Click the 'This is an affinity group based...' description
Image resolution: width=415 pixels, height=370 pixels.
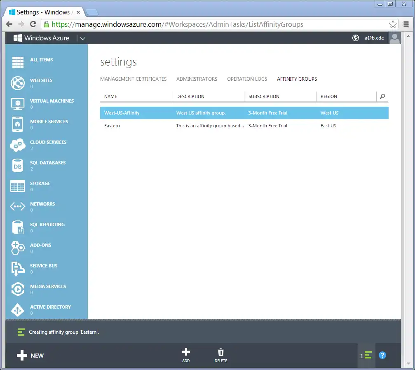coord(210,126)
